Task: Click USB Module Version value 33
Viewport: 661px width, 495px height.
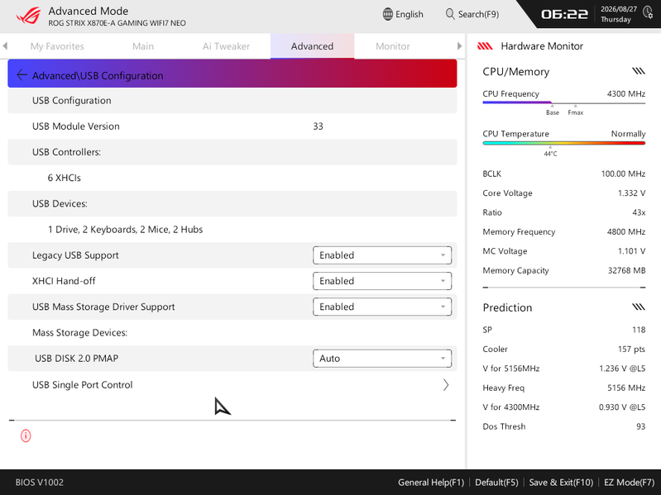Action: click(x=318, y=126)
